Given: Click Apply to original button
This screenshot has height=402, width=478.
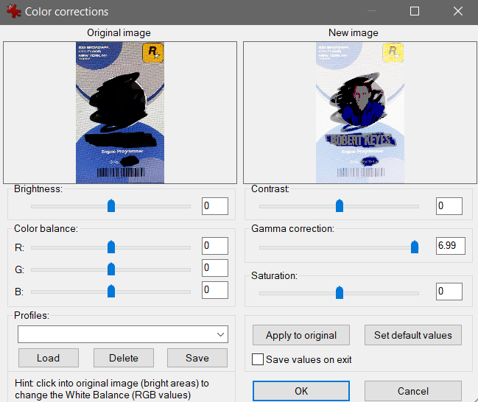Looking at the screenshot, I should 301,335.
